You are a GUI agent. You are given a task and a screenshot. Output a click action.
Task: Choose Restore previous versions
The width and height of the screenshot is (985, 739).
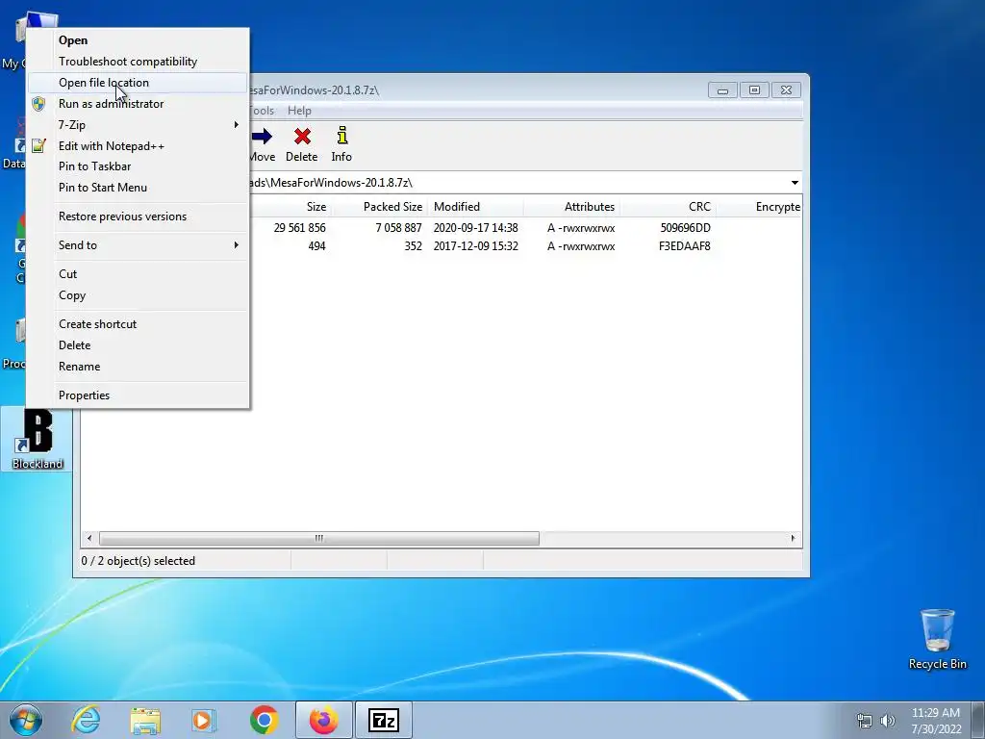tap(122, 217)
